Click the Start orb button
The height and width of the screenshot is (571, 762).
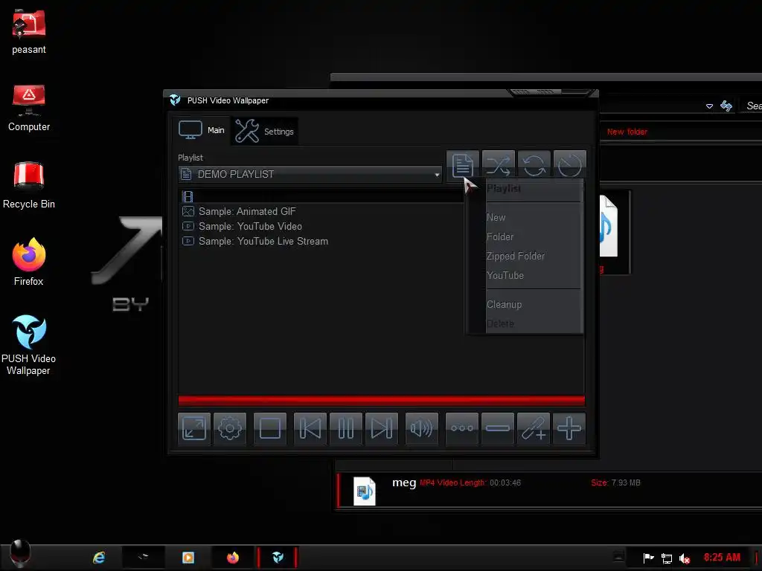(20, 552)
